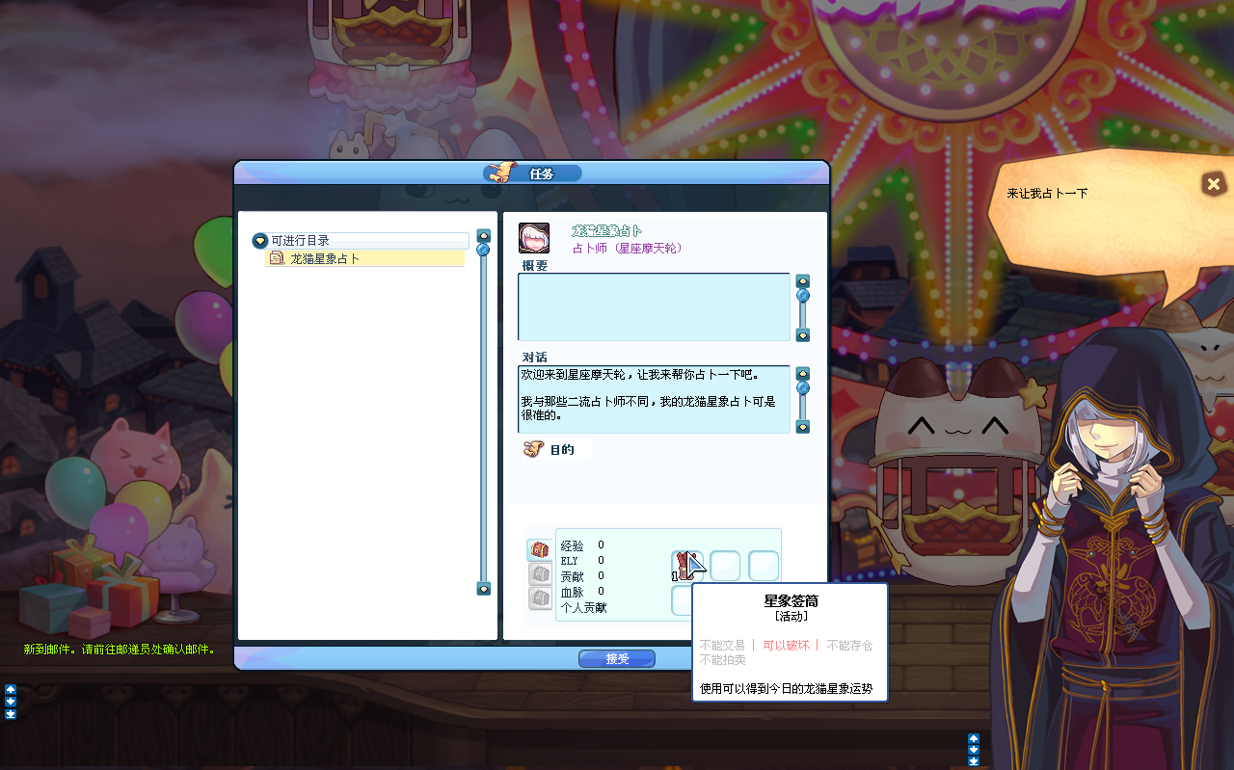Click the top arrow of bottom-right panel controls
This screenshot has height=770, width=1234.
point(974,738)
